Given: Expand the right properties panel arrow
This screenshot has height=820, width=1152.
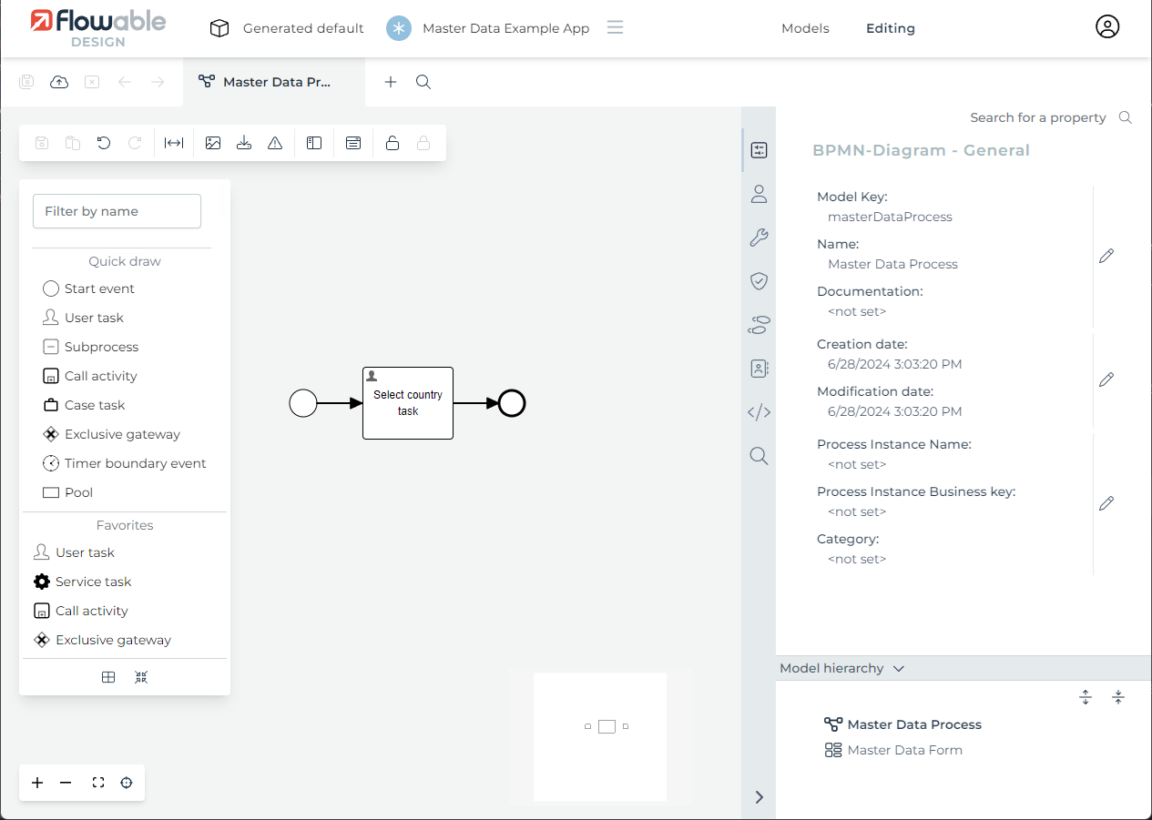Looking at the screenshot, I should point(759,796).
